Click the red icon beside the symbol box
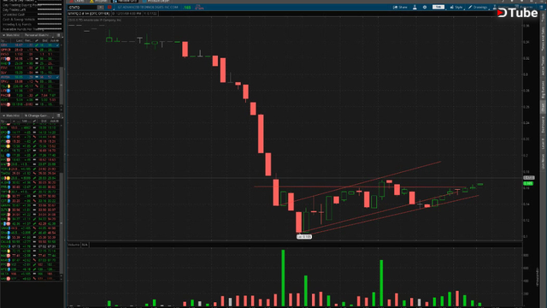Image resolution: width=547 pixels, height=308 pixels. click(109, 8)
